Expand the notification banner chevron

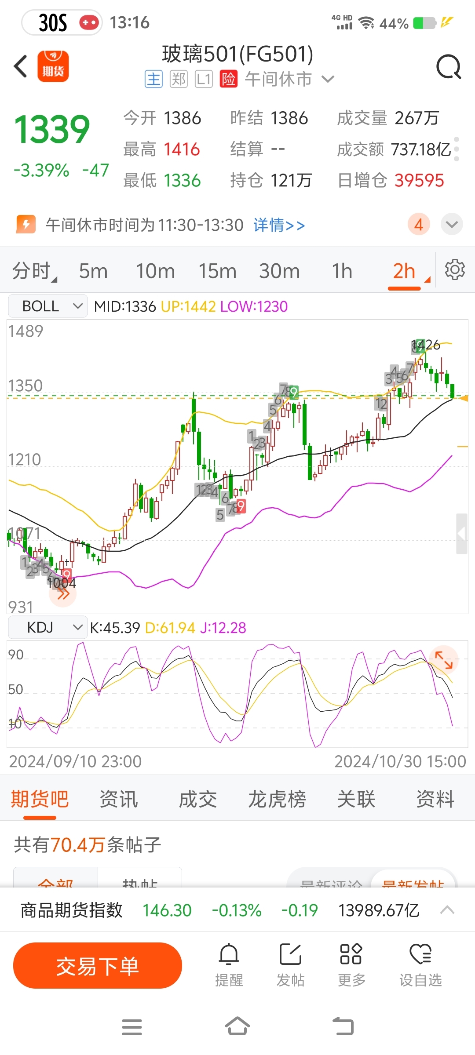[x=452, y=225]
